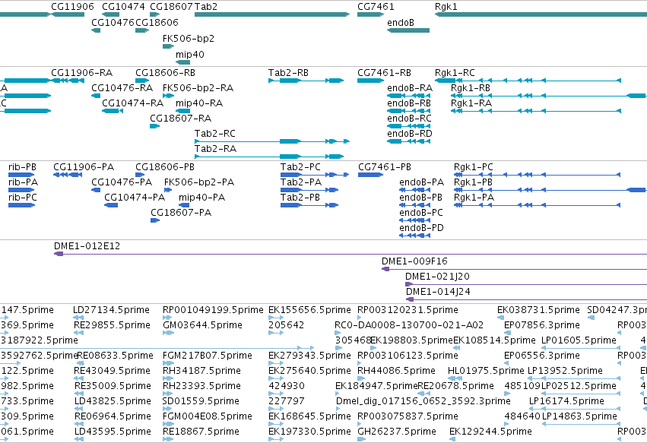Select the CG11906-PA protein label
Image resolution: width=647 pixels, height=443 pixels.
[84, 167]
